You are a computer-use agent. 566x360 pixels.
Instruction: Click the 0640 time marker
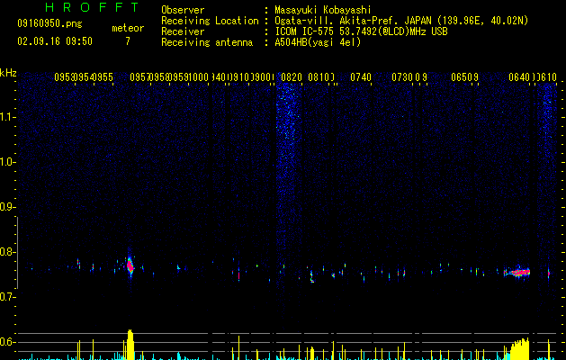[519, 77]
